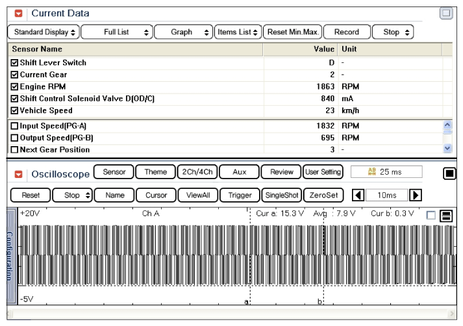Click the waveform horizontal scrollbar right arrow
Screen dimensions: 463x326
pos(452,314)
